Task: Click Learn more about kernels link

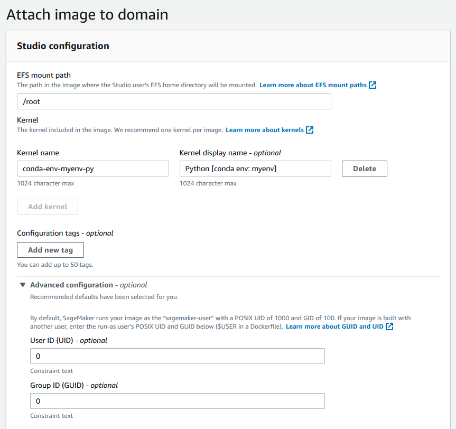Action: tap(265, 130)
